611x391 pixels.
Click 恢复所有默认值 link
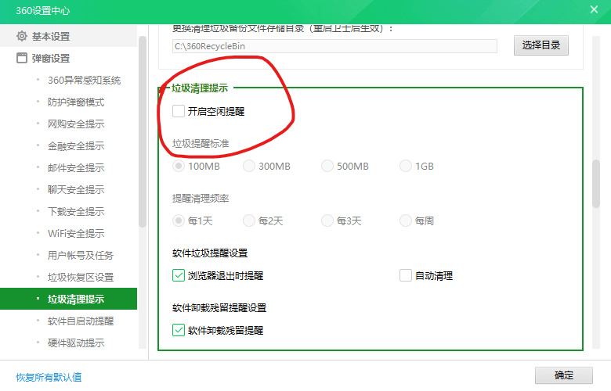pyautogui.click(x=49, y=377)
